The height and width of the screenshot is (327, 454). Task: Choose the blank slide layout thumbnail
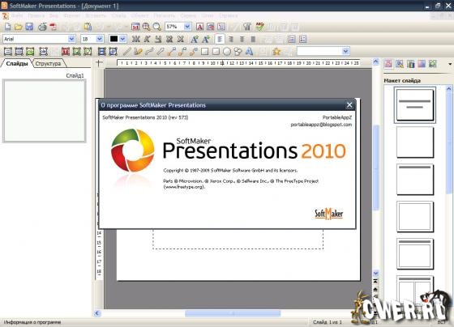tap(415, 142)
